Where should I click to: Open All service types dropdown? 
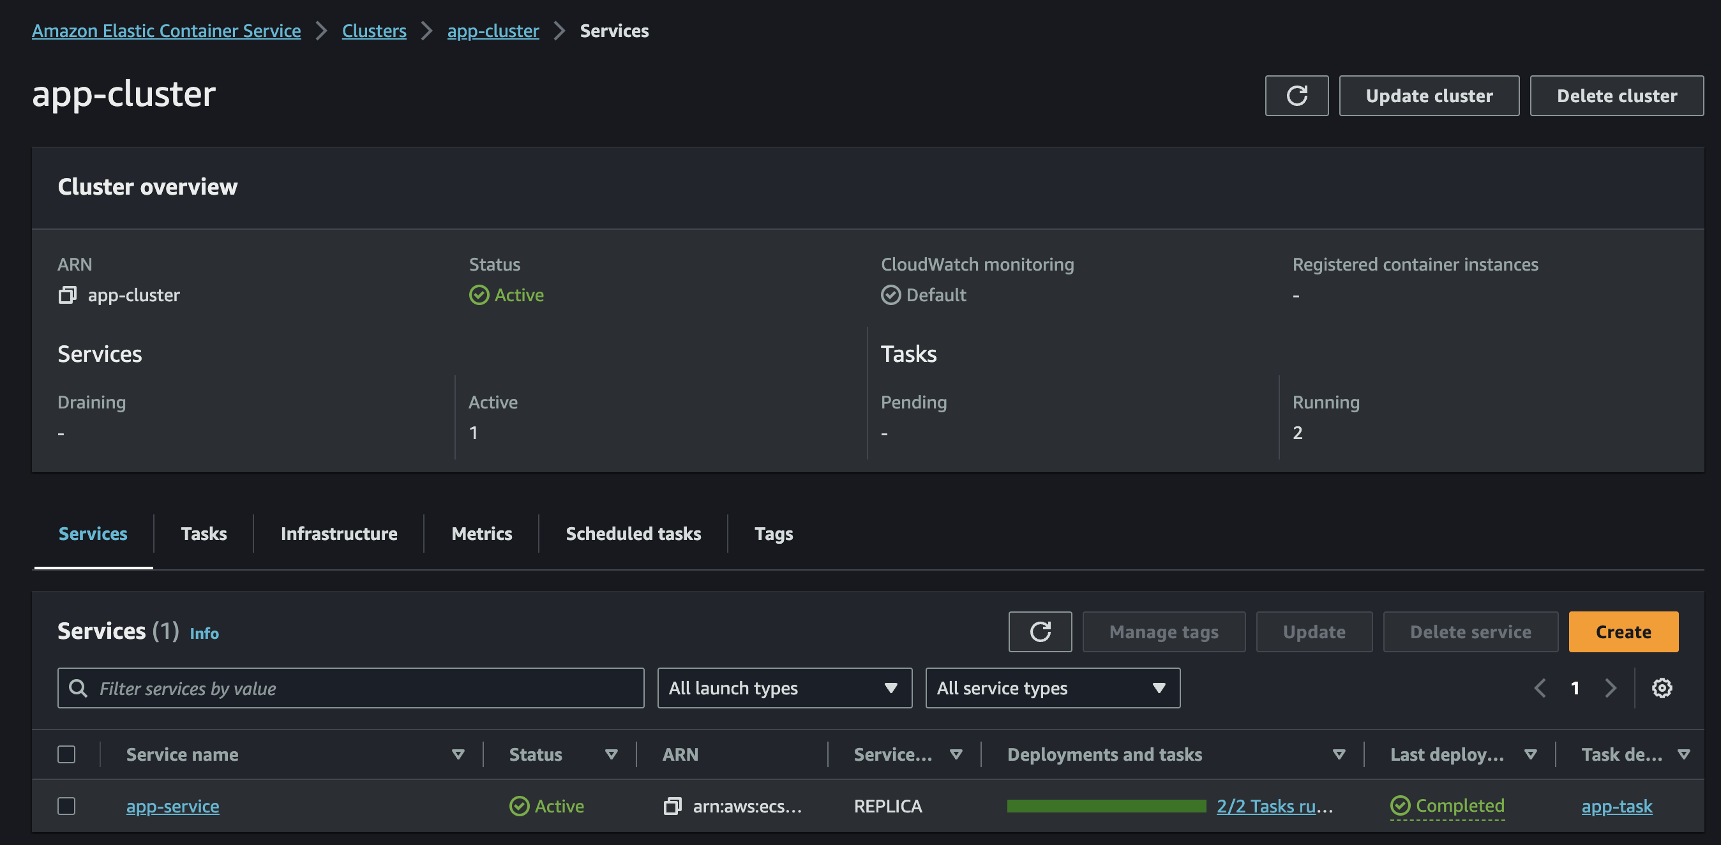(x=1052, y=687)
